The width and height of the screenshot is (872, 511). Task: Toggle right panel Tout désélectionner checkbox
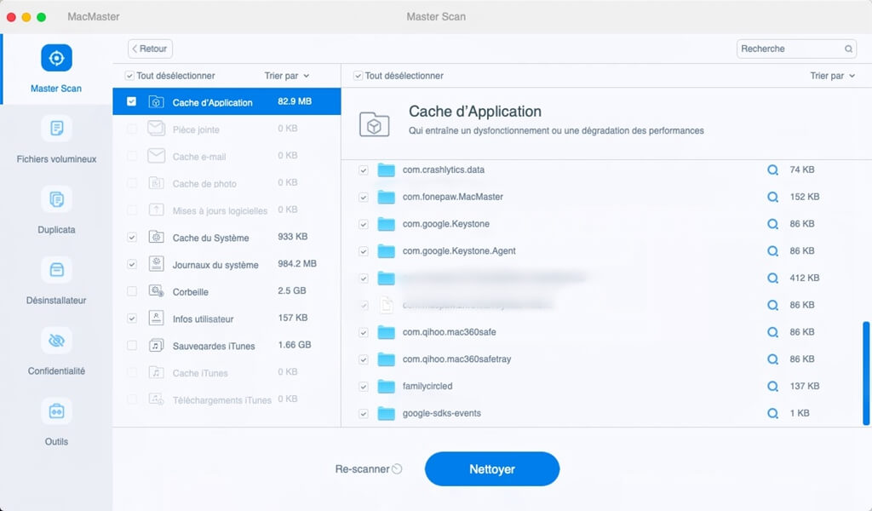359,76
